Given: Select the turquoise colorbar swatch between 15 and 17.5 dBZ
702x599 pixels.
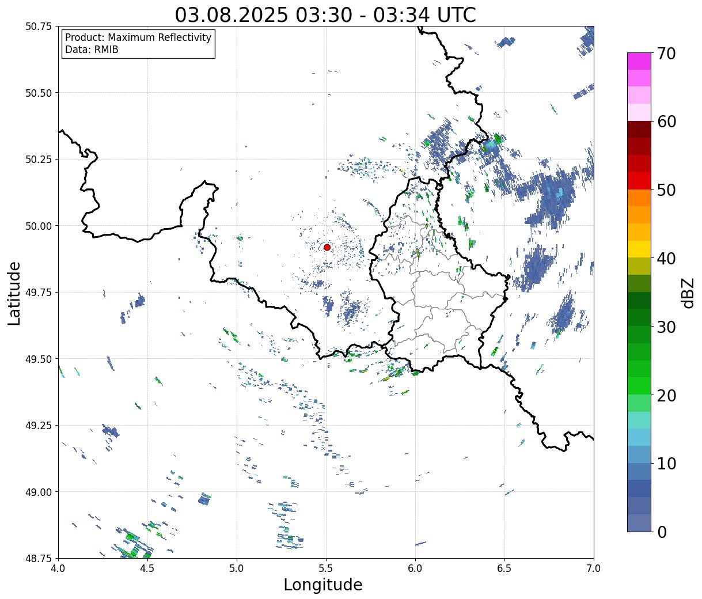Looking at the screenshot, I should pyautogui.click(x=639, y=420).
